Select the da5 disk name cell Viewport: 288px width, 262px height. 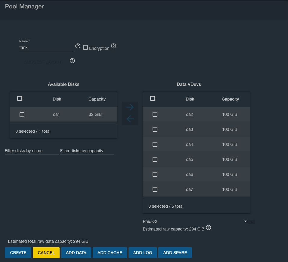coord(189,159)
